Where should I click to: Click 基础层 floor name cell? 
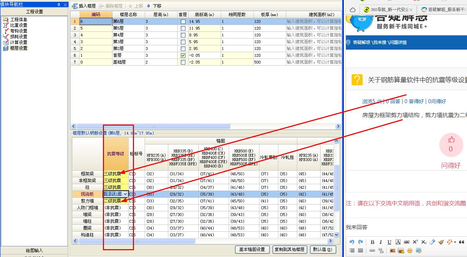pos(128,62)
